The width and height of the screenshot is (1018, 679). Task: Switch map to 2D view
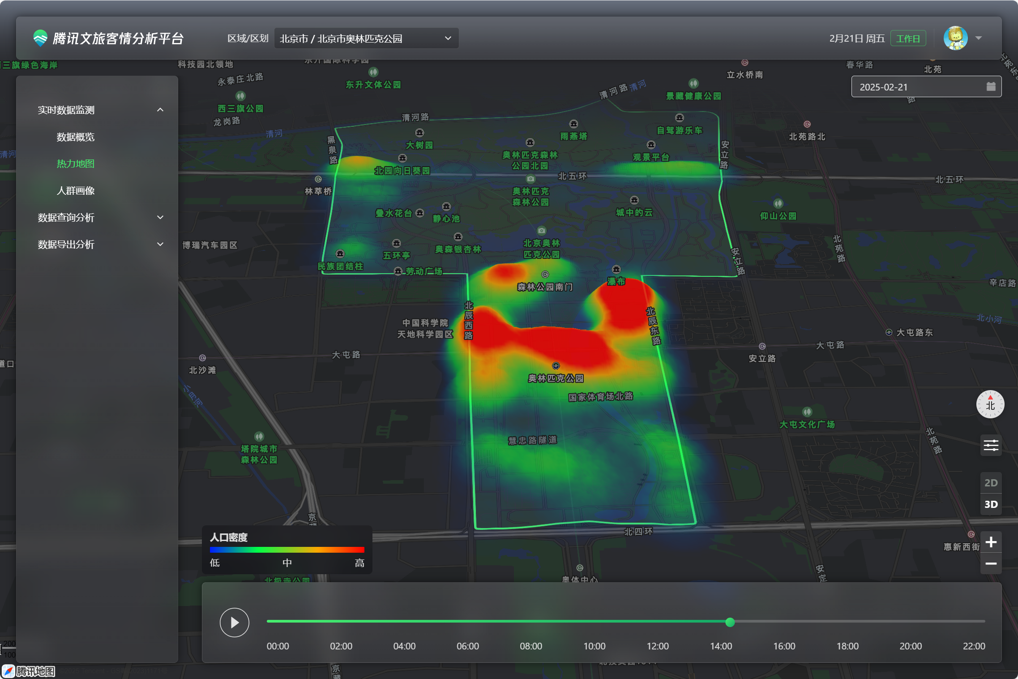coord(991,483)
